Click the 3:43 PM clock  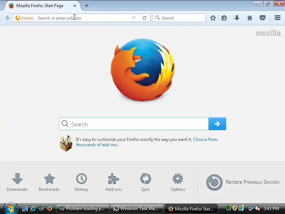coord(271,208)
